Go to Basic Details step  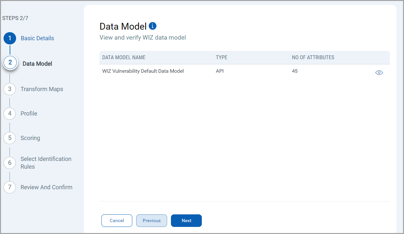(x=37, y=38)
